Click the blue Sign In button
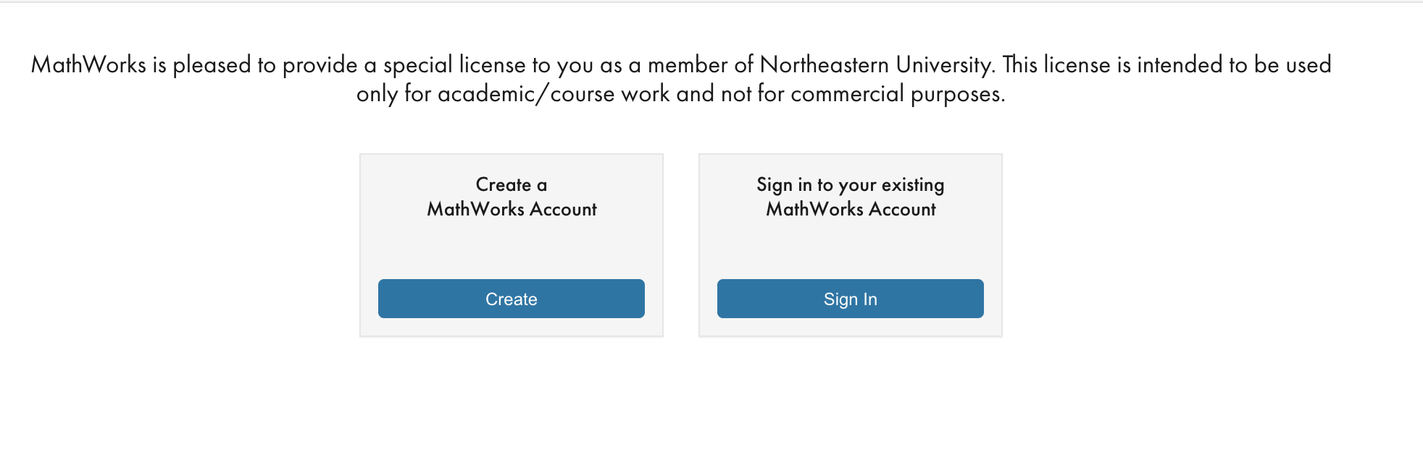This screenshot has width=1423, height=470. pos(850,299)
